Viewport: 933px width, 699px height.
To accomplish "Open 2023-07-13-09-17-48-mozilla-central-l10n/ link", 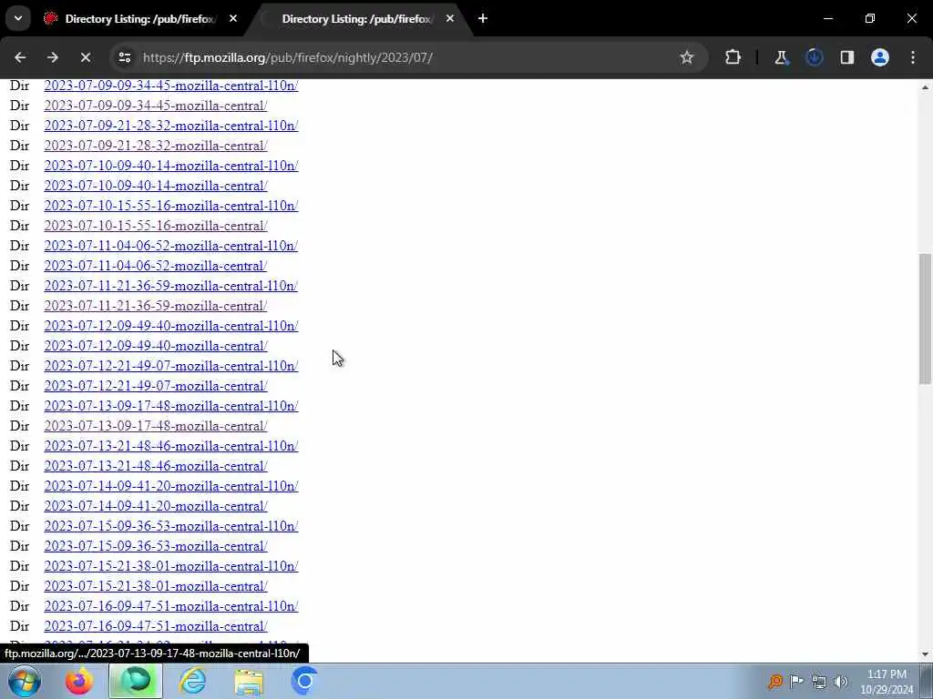I will tap(170, 406).
